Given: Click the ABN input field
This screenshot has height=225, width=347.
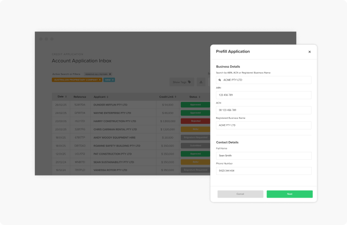Looking at the screenshot, I should click(x=264, y=95).
